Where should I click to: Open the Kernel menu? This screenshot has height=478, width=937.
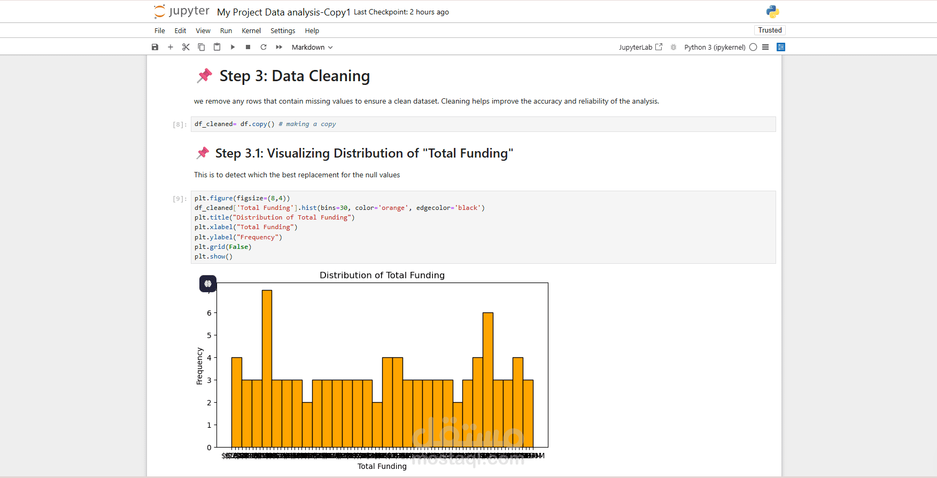(x=251, y=31)
